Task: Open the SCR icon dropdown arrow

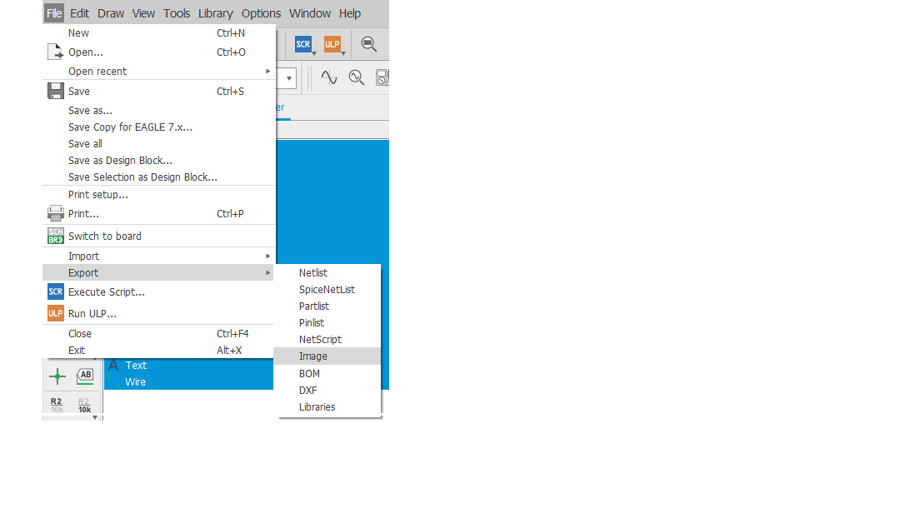Action: point(314,53)
